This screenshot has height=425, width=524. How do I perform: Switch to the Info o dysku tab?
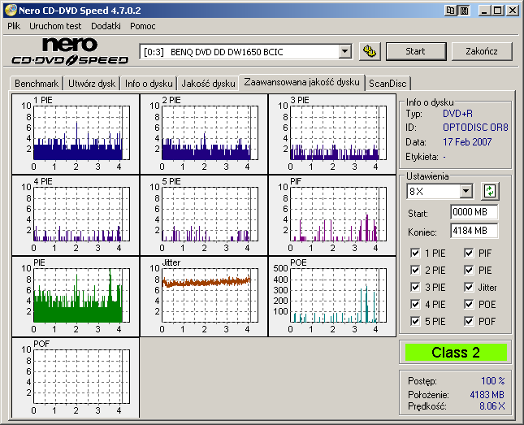click(x=149, y=83)
